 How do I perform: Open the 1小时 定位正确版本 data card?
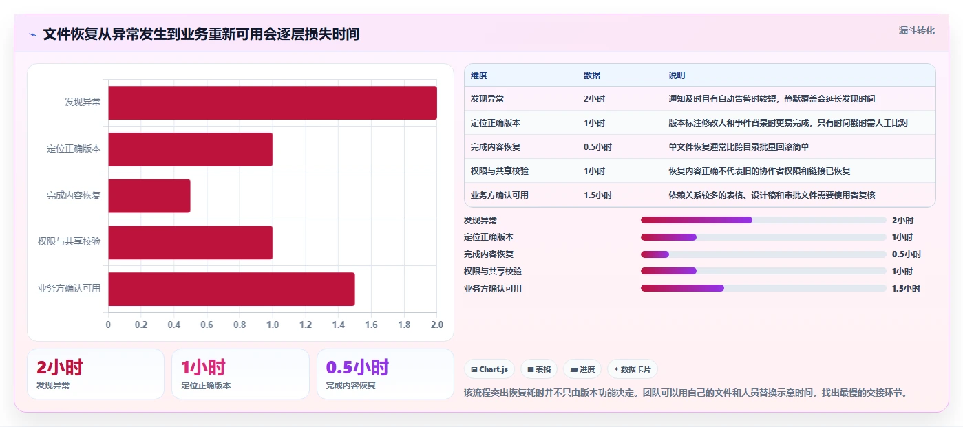tap(240, 374)
